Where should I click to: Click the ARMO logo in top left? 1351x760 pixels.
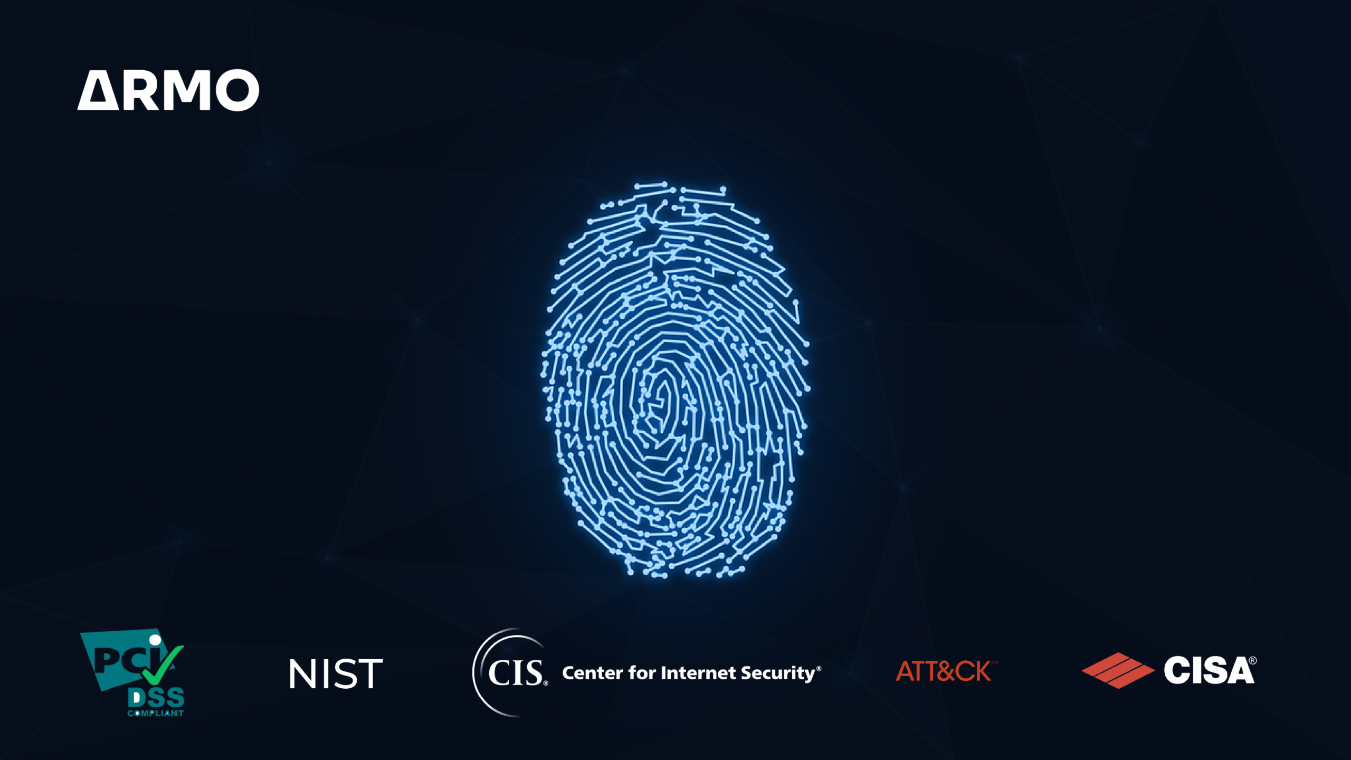[172, 88]
